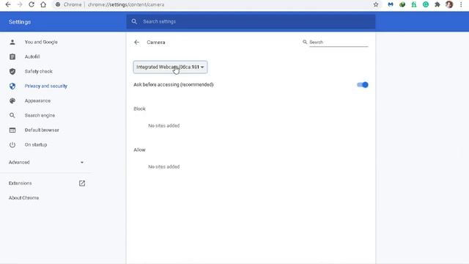This screenshot has height=264, width=469.
Task: Open the profile avatar menu
Action: [449, 4]
